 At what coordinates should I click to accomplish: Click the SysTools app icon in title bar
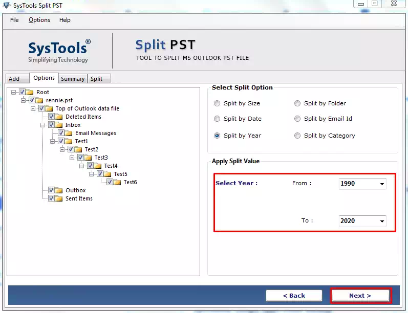[6, 5]
